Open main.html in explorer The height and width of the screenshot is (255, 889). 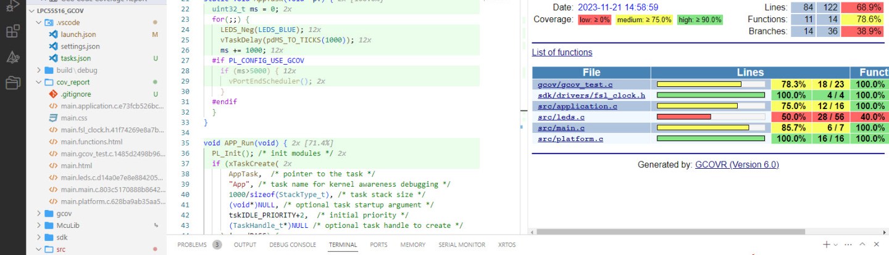tap(77, 166)
